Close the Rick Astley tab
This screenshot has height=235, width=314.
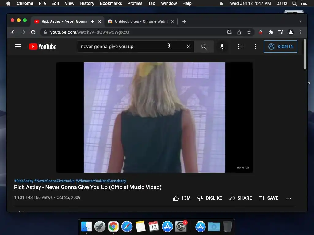pos(99,21)
